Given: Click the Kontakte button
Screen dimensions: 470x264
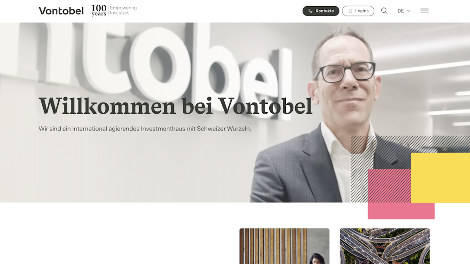Looking at the screenshot, I should (321, 11).
